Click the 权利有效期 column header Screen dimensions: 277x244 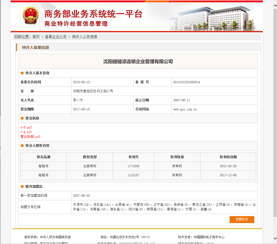click(x=228, y=157)
